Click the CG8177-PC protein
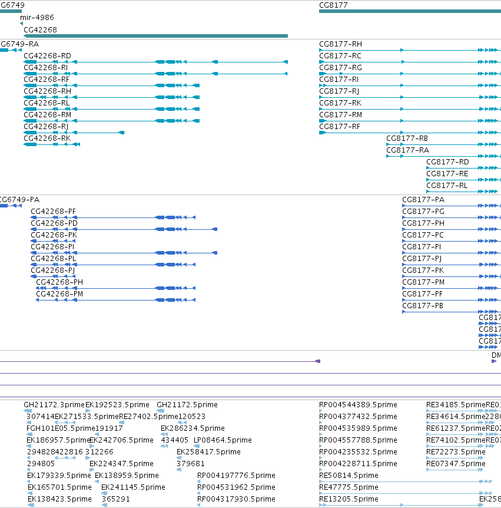Viewport: 501px width, 508px height. 423,235
